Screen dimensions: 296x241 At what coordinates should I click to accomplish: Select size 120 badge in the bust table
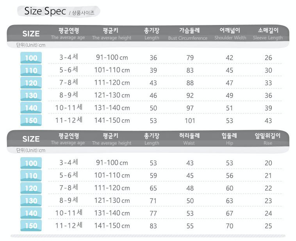pos(31,83)
